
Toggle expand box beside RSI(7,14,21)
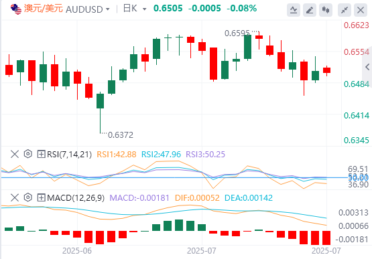click(x=41, y=155)
